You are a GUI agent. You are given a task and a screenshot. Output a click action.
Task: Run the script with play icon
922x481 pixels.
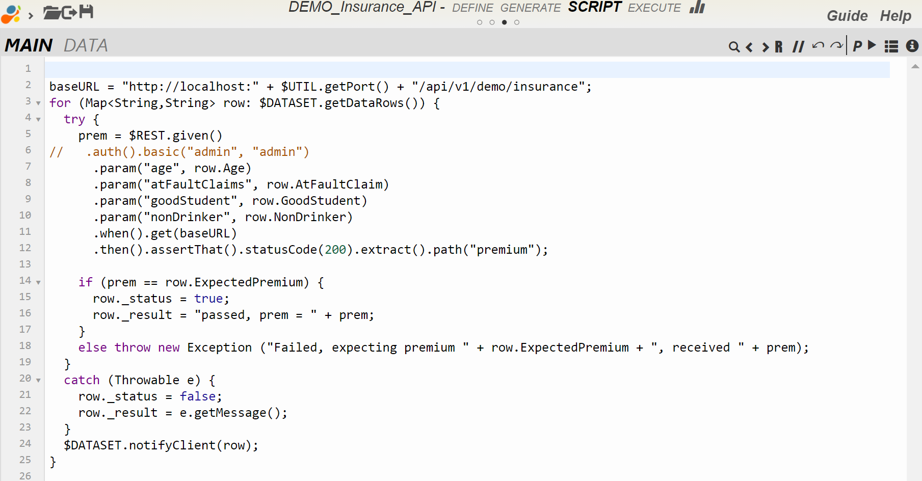872,45
